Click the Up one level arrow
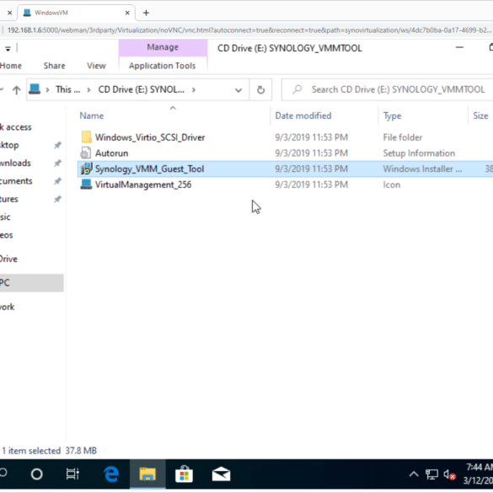 (x=16, y=90)
